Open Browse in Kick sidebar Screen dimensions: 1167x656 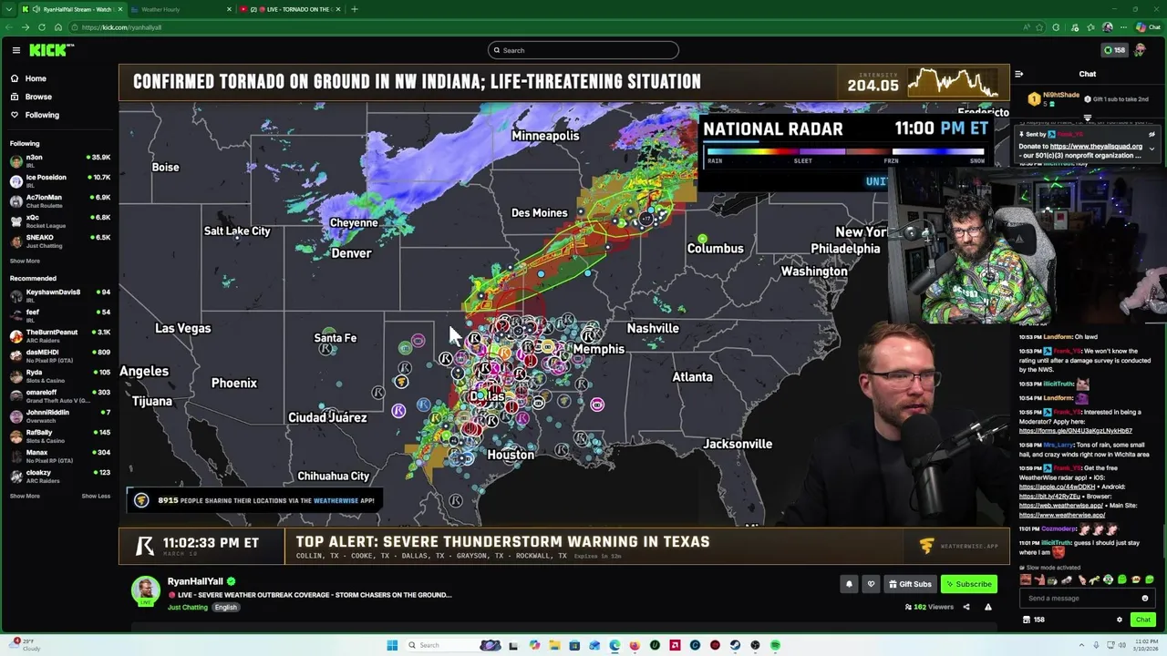(38, 97)
